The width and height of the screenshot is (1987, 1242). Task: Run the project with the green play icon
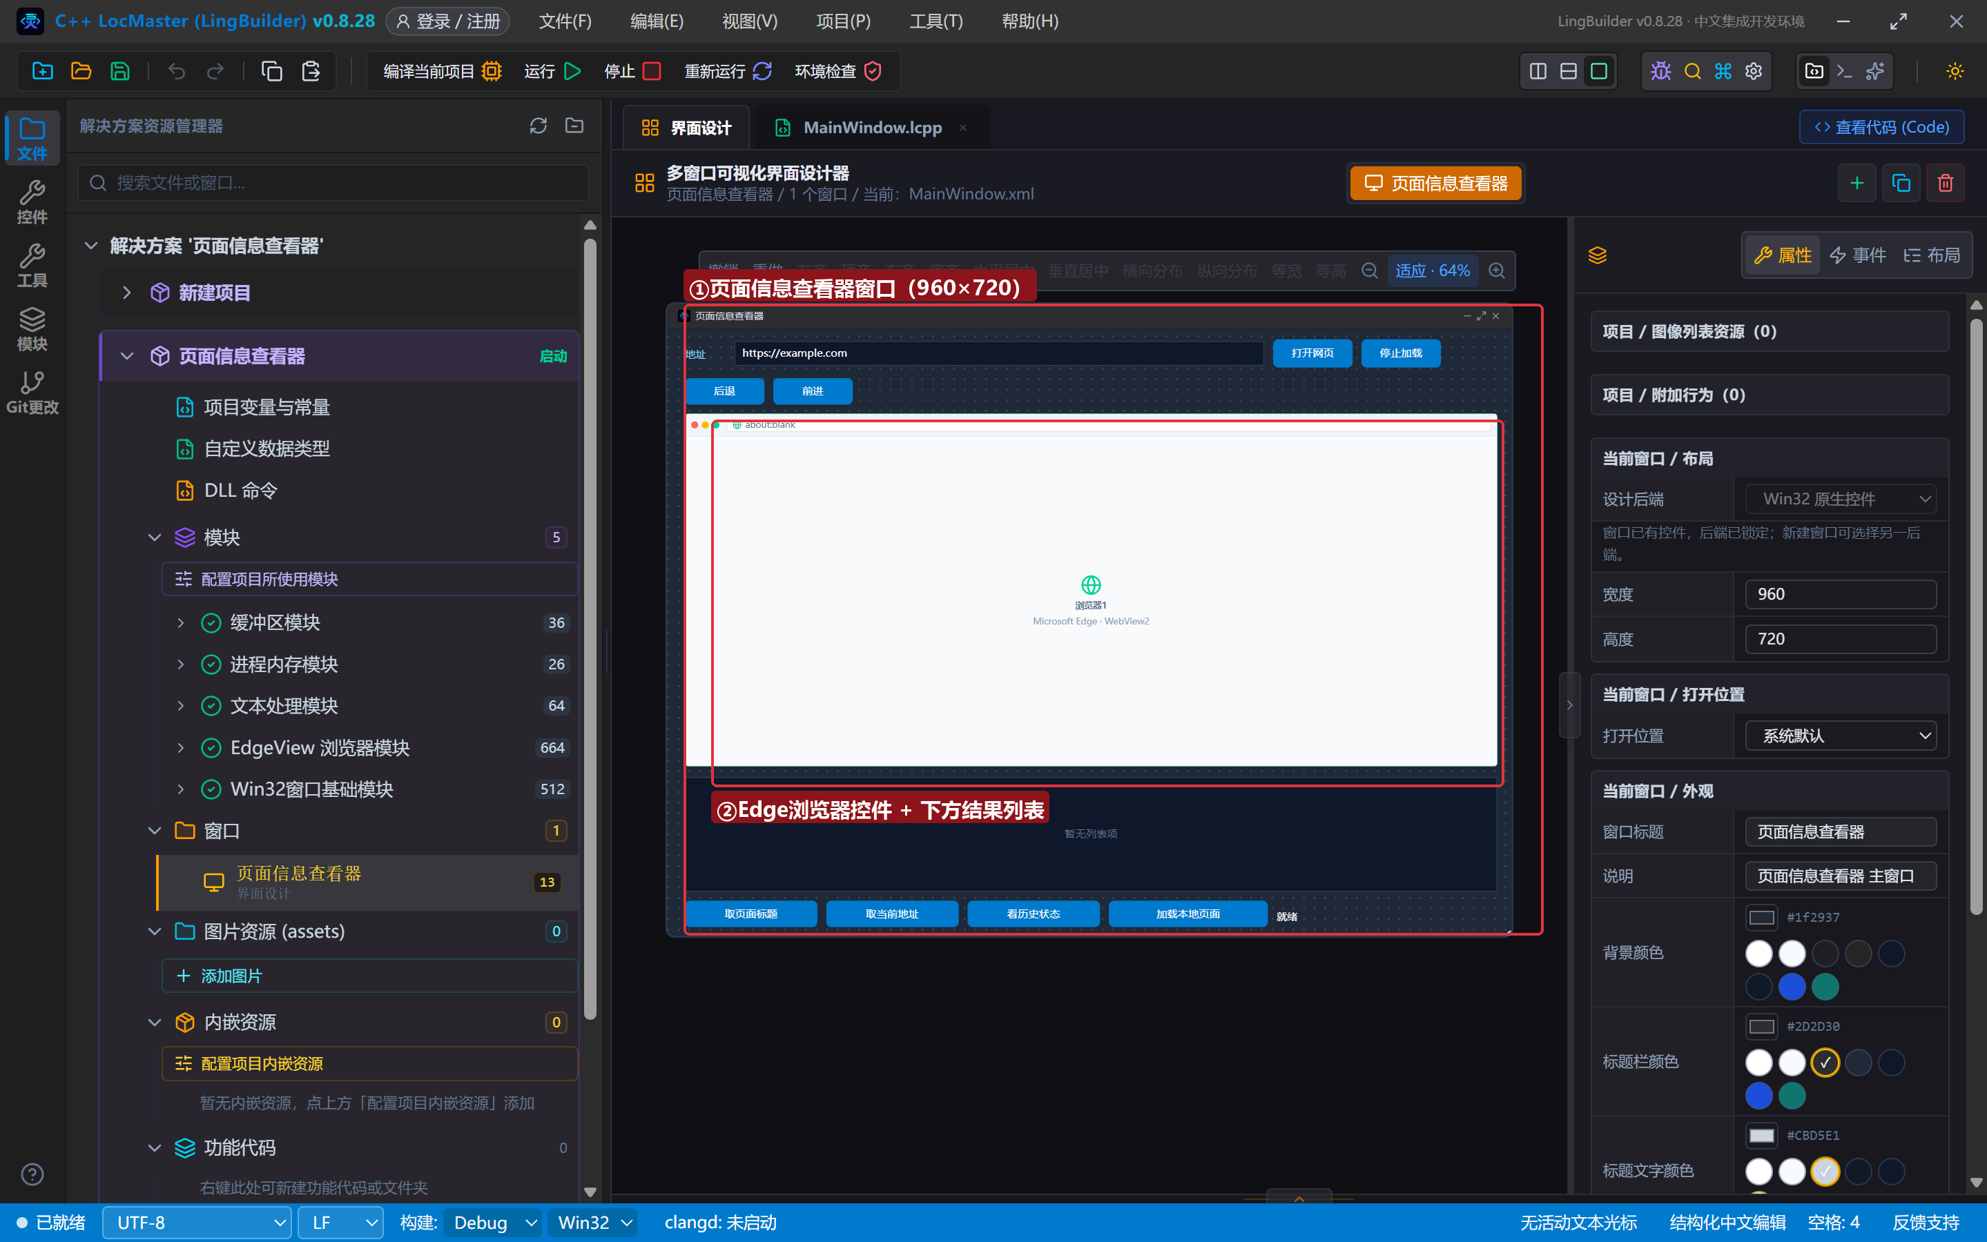573,72
